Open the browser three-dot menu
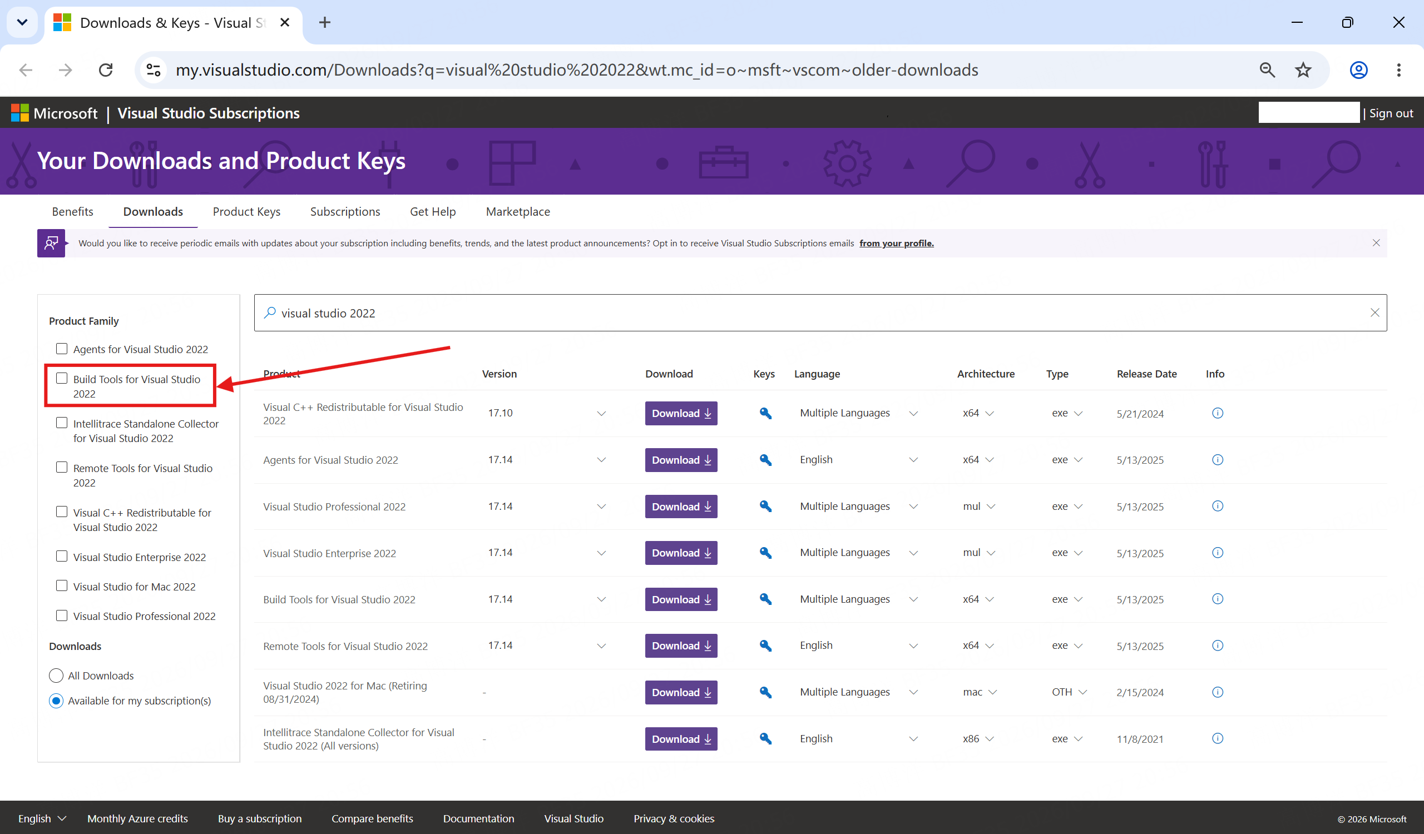 (1398, 70)
